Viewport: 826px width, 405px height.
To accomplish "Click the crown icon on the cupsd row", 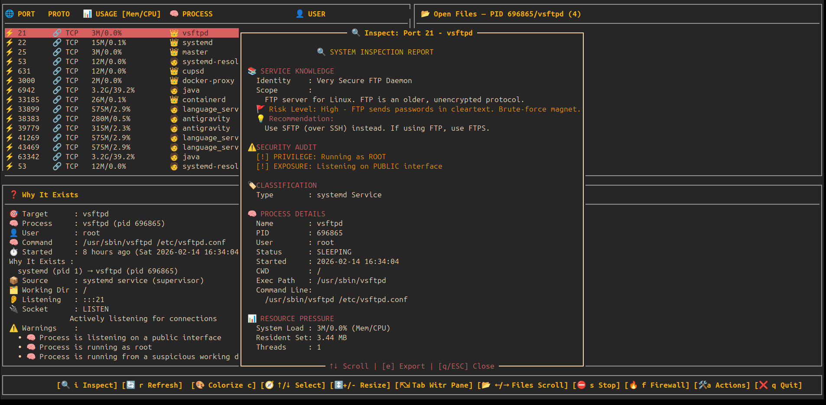I will [x=174, y=71].
